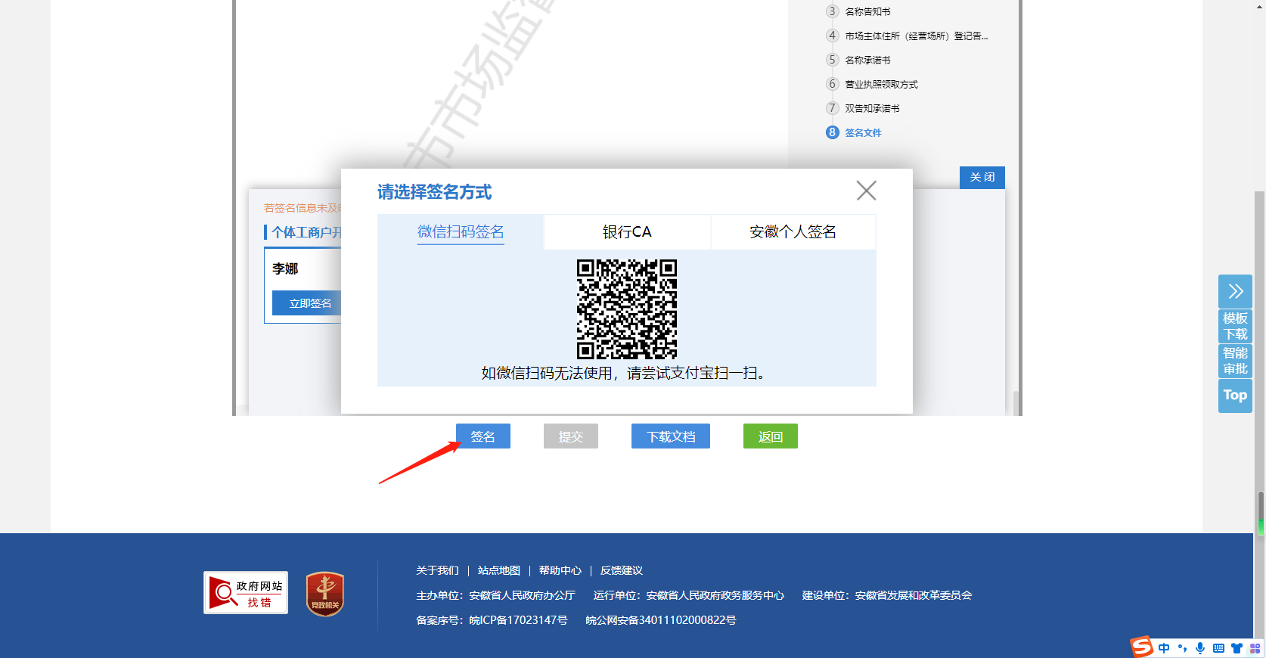
Task: Click the Sogou voice input microphone icon
Action: 1200,648
